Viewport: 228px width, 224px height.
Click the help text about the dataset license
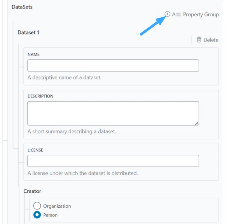point(83,173)
